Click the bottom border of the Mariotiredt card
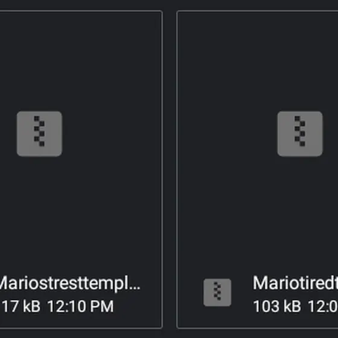This screenshot has width=338, height=338. (258, 328)
